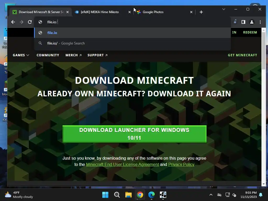The width and height of the screenshot is (268, 201).
Task: Click the OneDrive cloud tray icon
Action: pyautogui.click(x=219, y=195)
